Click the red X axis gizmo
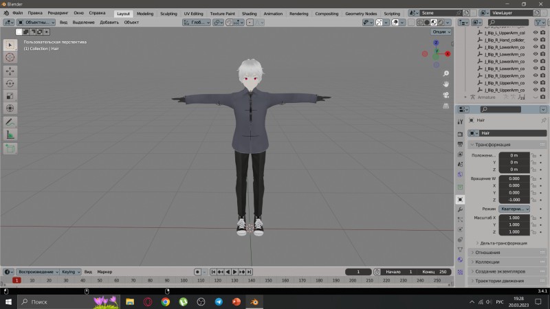This screenshot has width=550, height=309. 448,54
